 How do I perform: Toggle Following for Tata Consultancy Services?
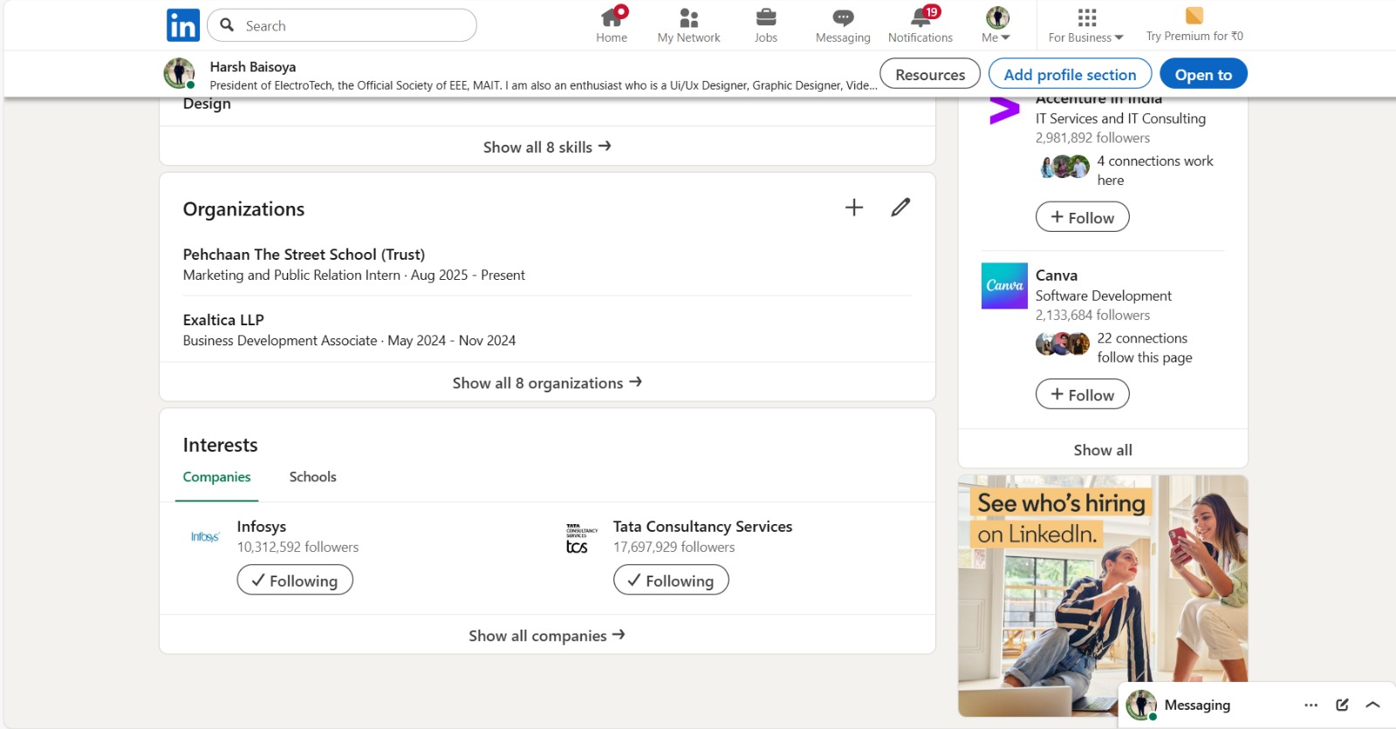click(671, 580)
